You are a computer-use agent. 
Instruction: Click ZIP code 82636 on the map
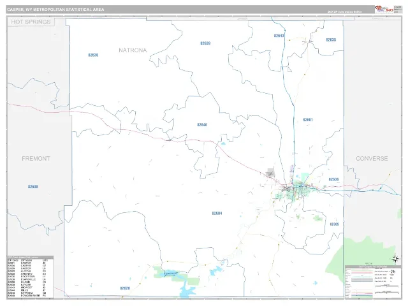click(333, 179)
